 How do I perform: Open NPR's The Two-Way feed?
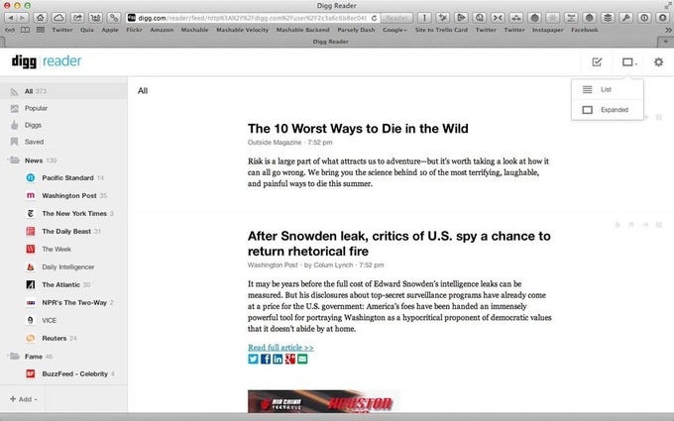click(74, 302)
